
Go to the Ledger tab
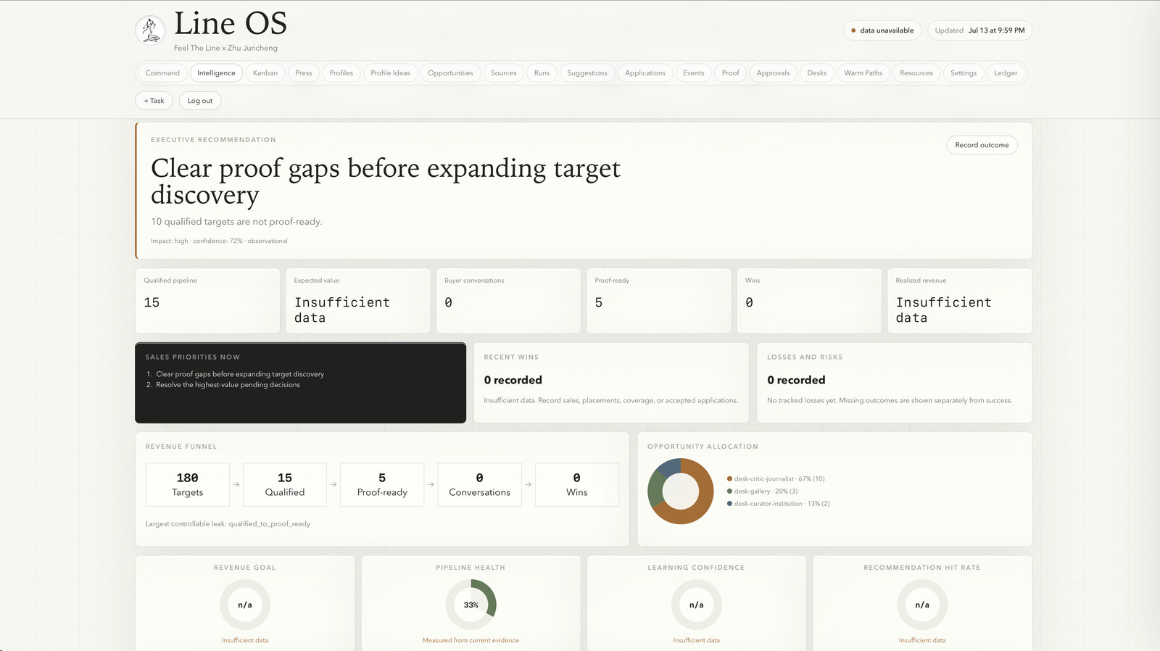(x=1006, y=73)
